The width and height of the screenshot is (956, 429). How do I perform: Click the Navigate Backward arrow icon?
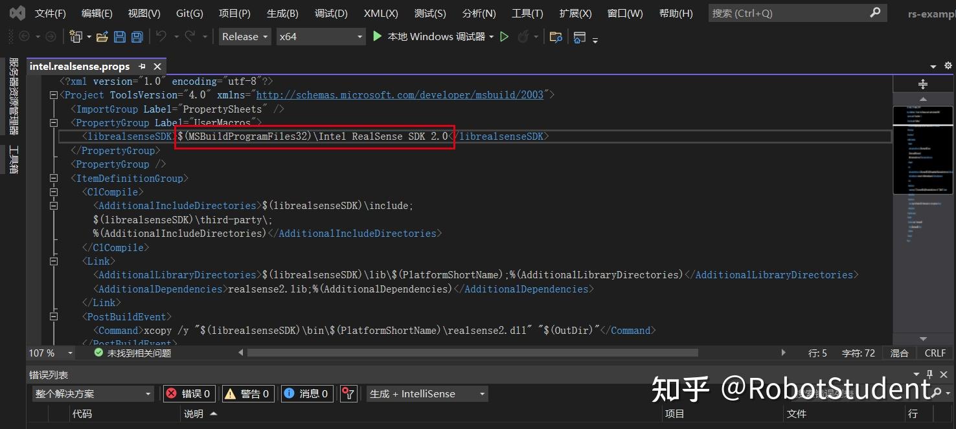pos(25,37)
